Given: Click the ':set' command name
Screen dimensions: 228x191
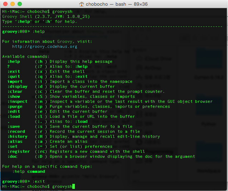Looking at the screenshot, I should click(13, 146).
